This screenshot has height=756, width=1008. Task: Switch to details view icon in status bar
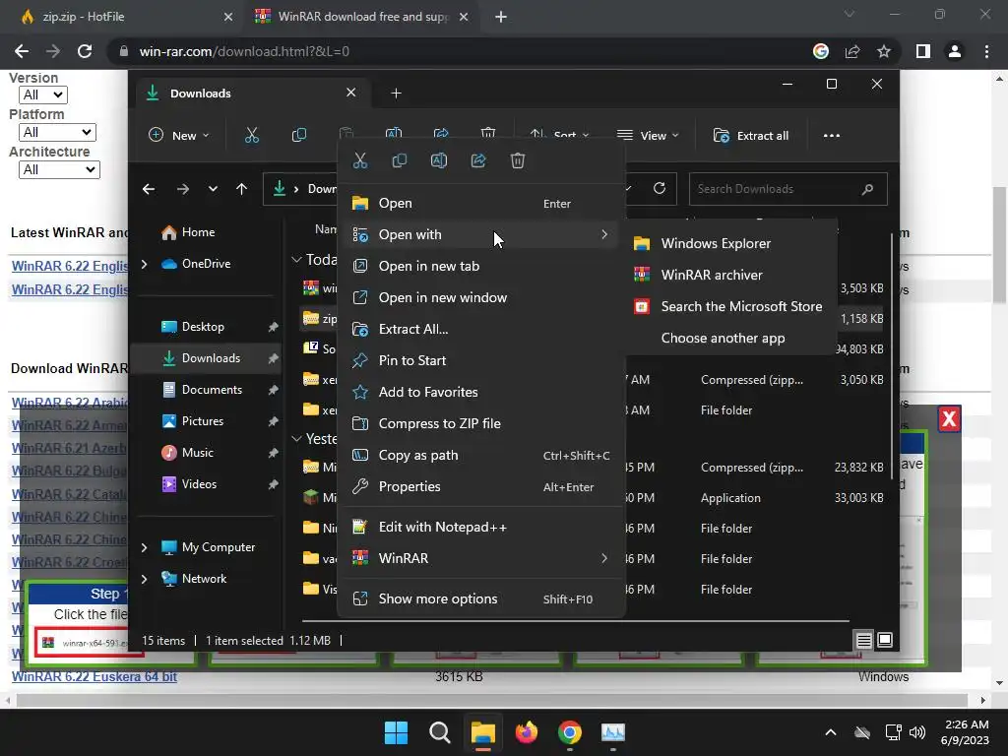863,640
